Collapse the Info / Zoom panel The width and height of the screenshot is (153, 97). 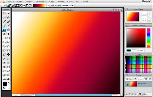127,9
